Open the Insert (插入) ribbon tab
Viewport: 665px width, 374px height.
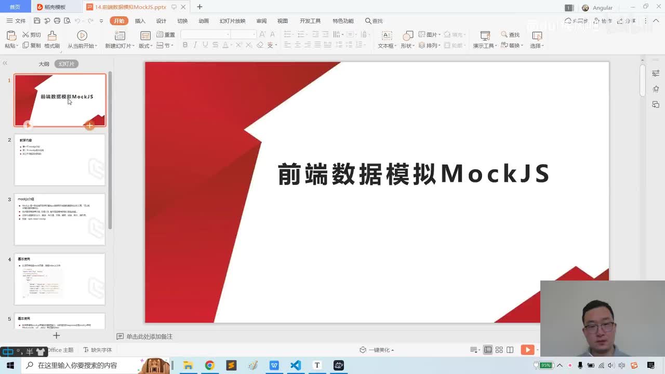(x=140, y=21)
